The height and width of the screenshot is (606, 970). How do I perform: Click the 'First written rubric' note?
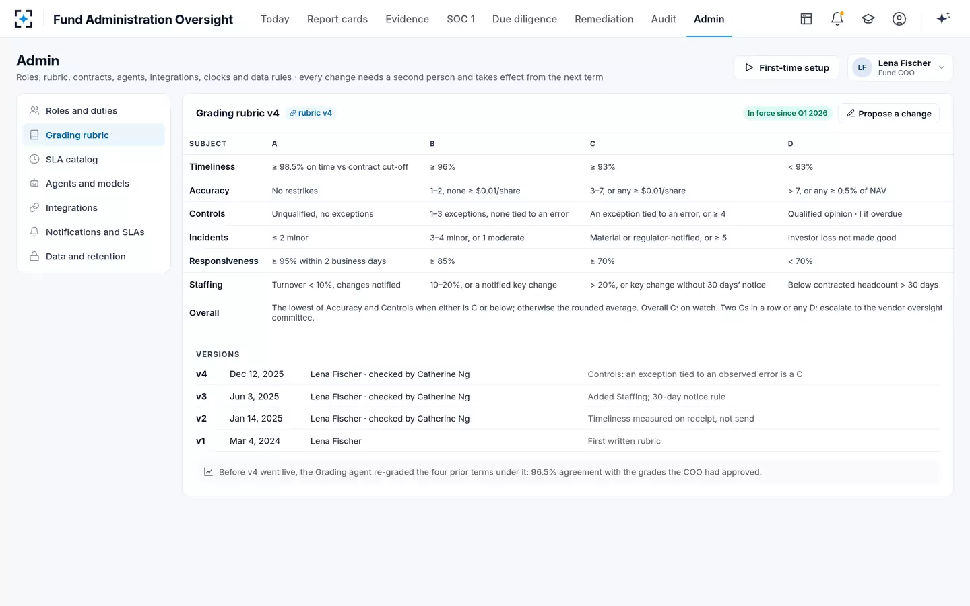click(x=624, y=441)
